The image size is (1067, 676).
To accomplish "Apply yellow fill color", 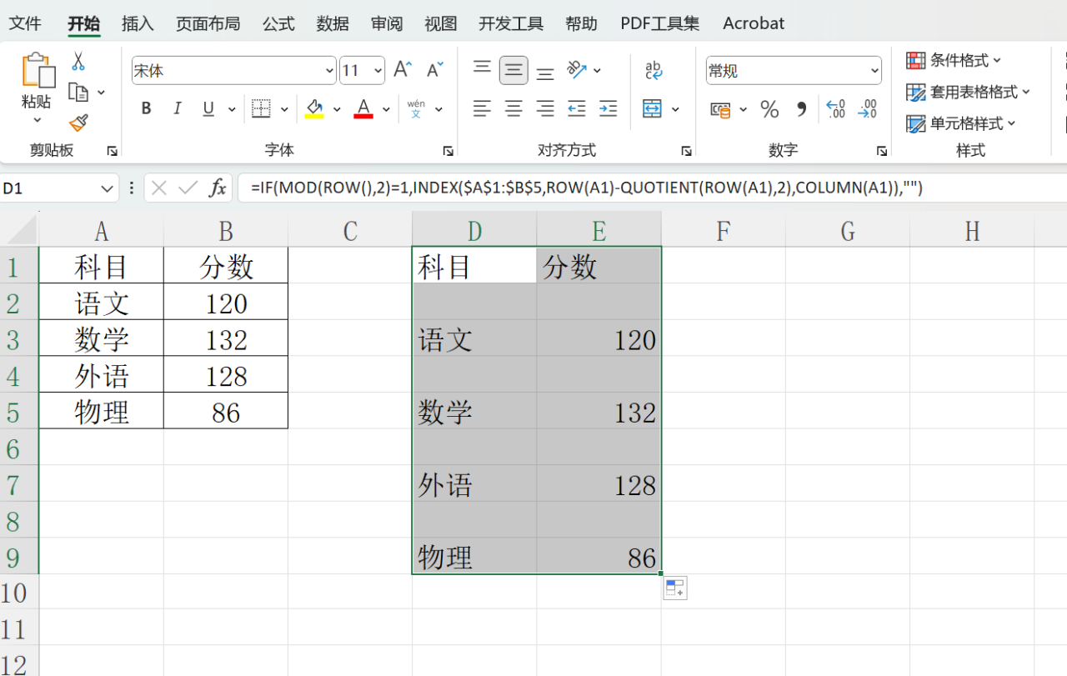I will tap(314, 108).
